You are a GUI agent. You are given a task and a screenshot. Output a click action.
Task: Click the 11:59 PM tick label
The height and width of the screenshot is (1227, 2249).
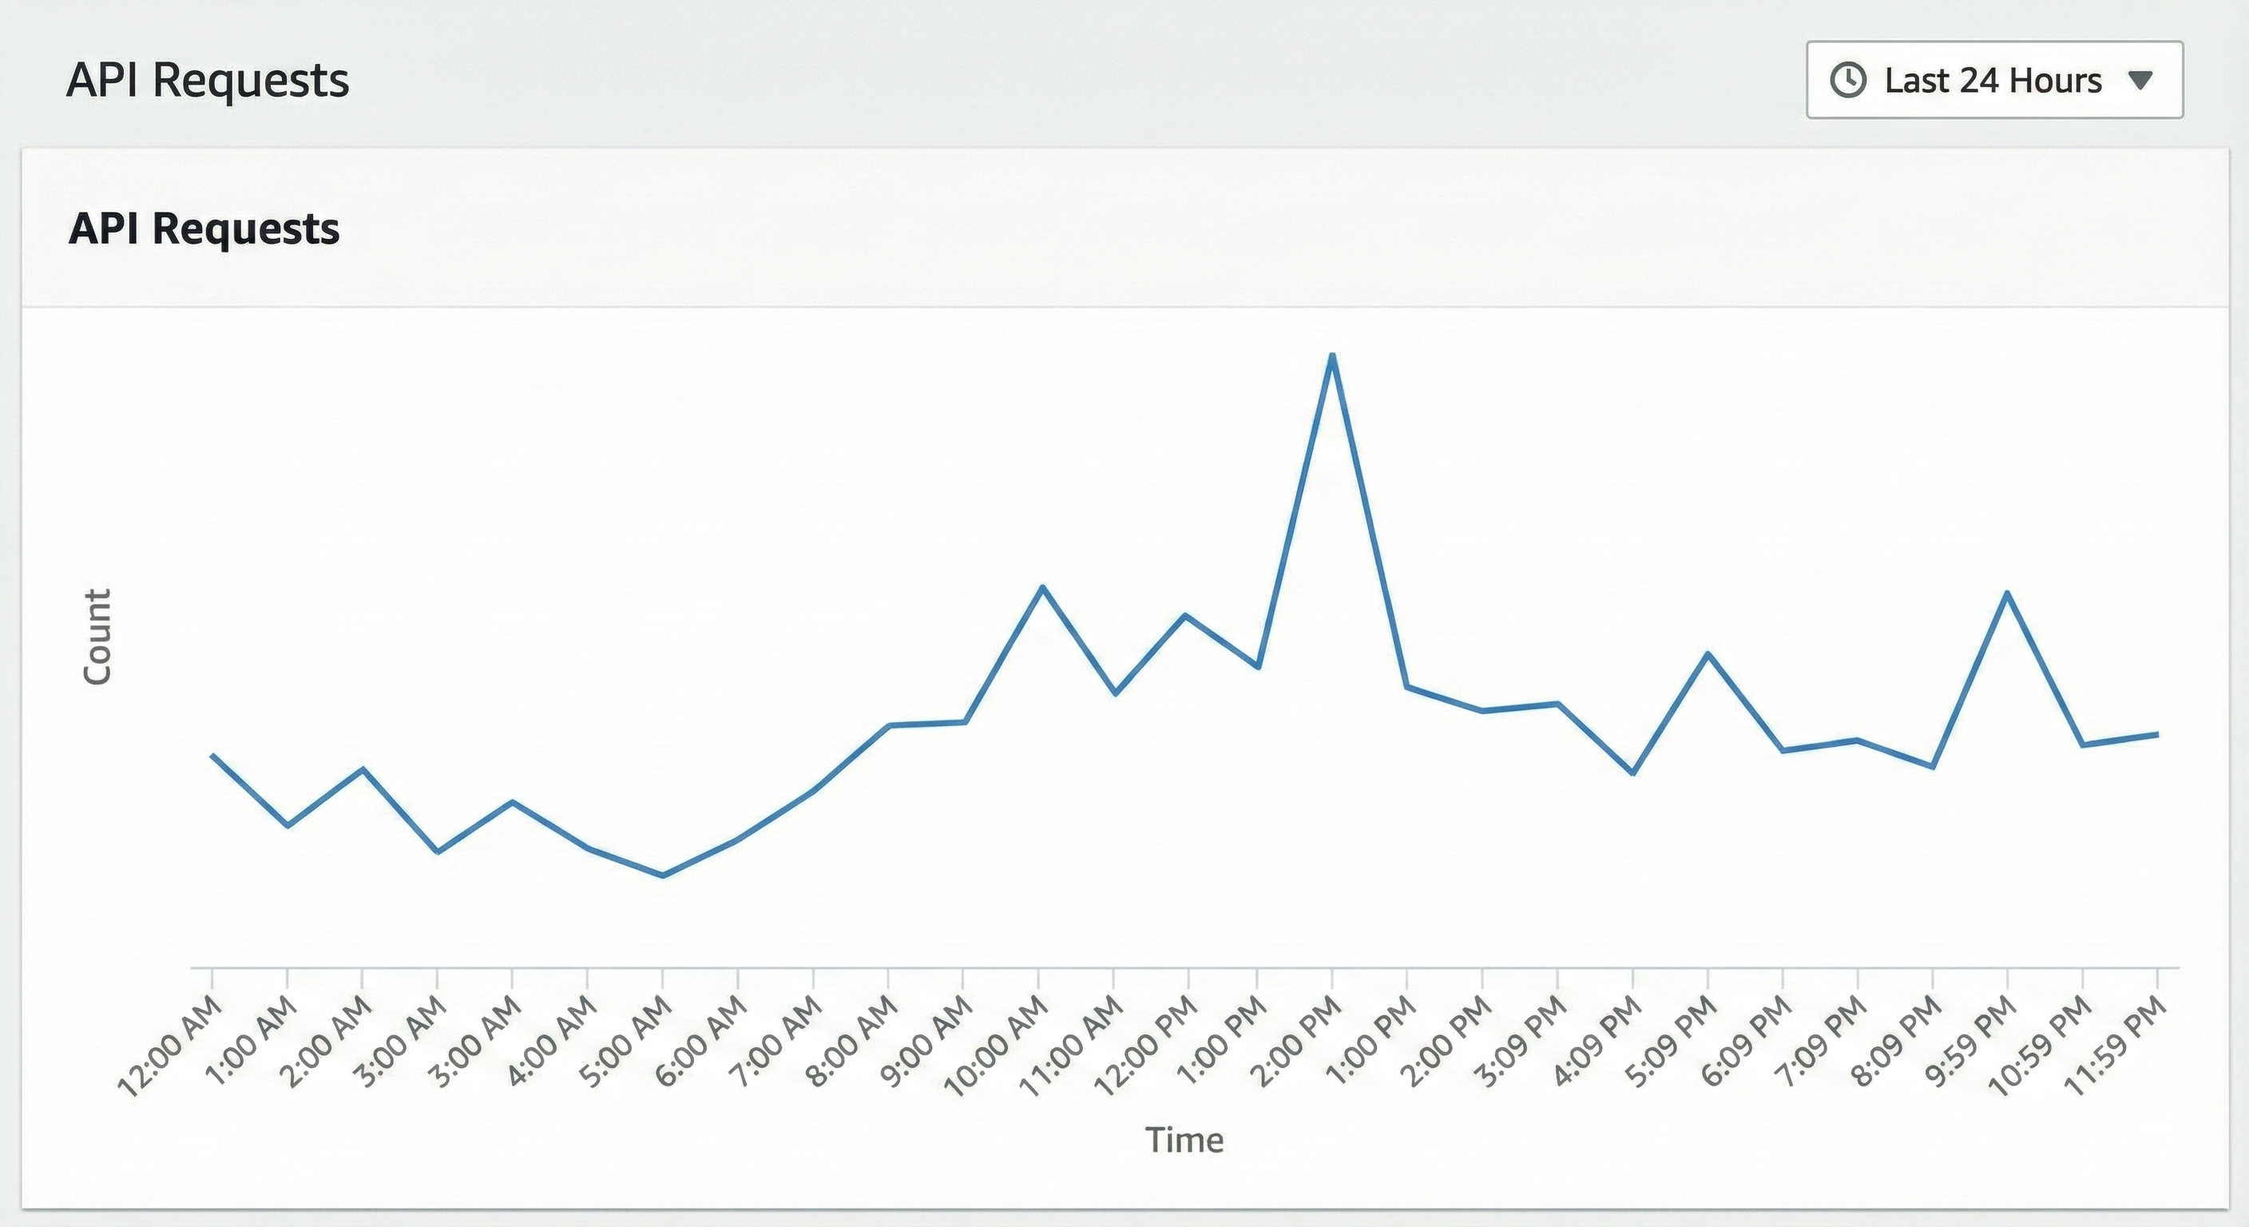[x=2118, y=1045]
